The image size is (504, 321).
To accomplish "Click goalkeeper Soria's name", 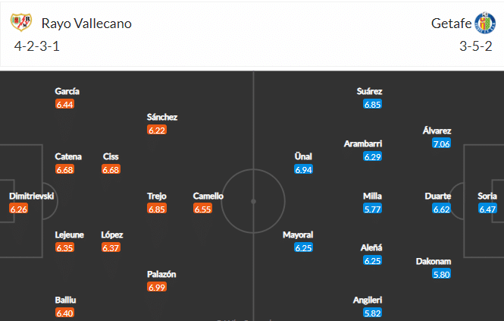I will point(487,196).
